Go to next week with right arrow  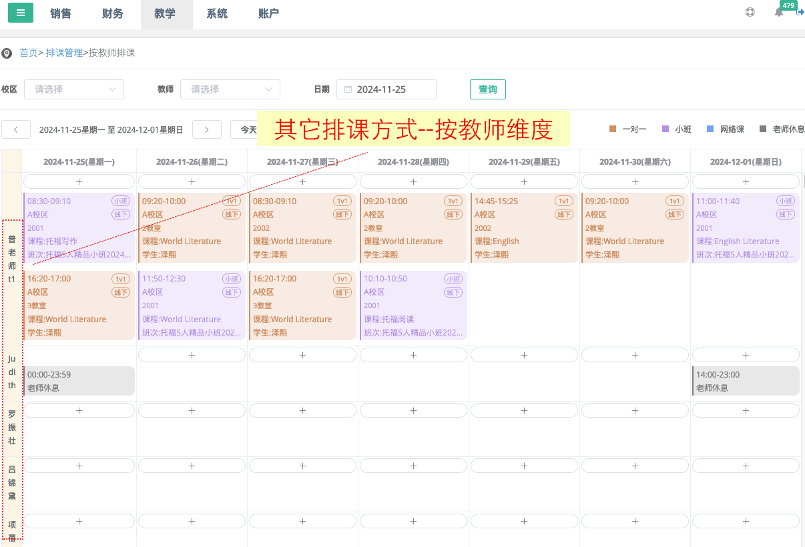tap(207, 129)
